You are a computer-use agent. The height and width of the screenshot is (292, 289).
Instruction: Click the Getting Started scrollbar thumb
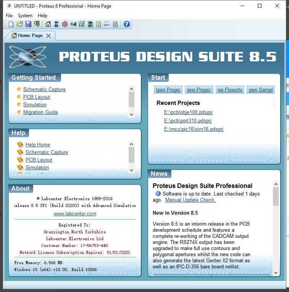click(x=131, y=99)
